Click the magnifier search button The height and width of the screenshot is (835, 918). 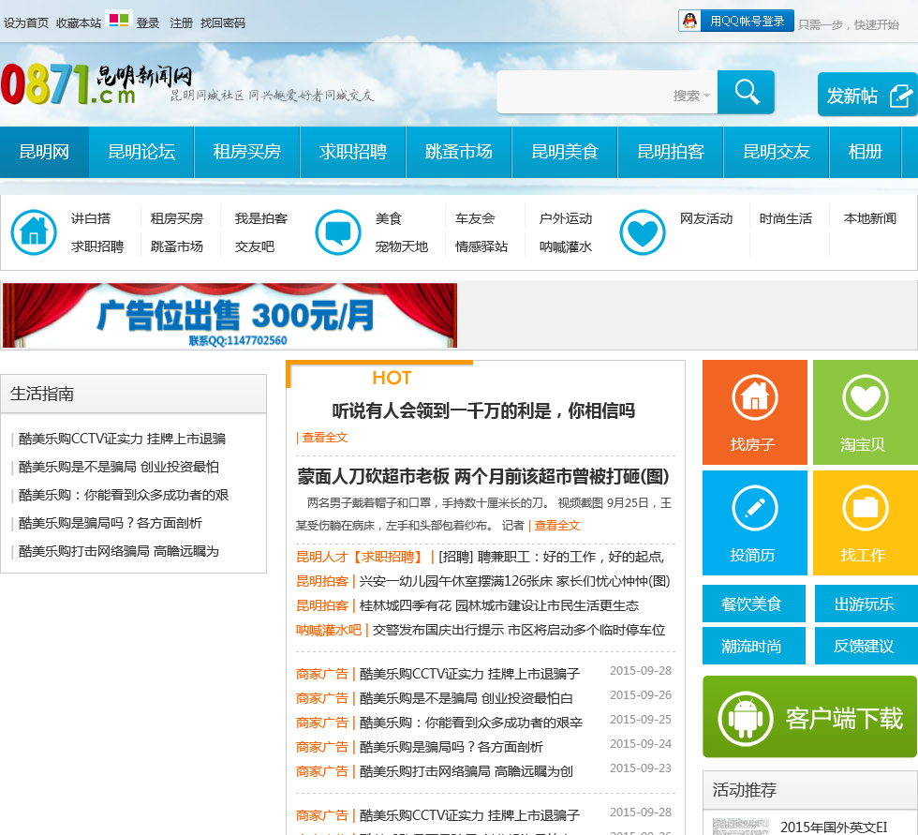746,92
